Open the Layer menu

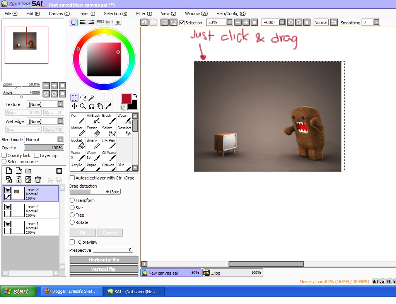[x=87, y=14]
